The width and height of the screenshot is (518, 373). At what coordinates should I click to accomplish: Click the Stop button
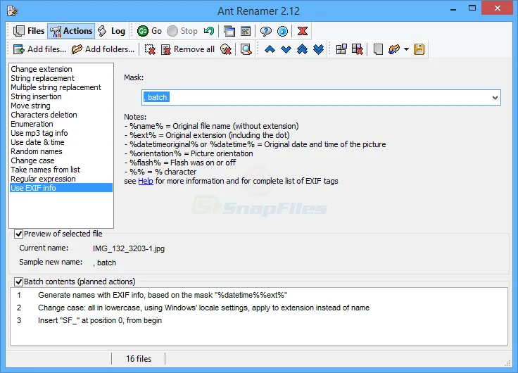click(182, 31)
